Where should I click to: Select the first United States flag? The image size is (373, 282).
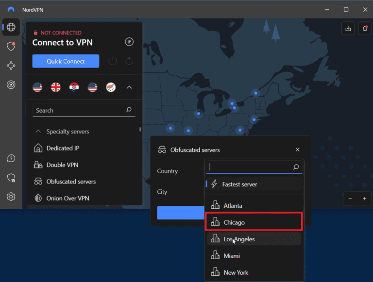pos(37,87)
